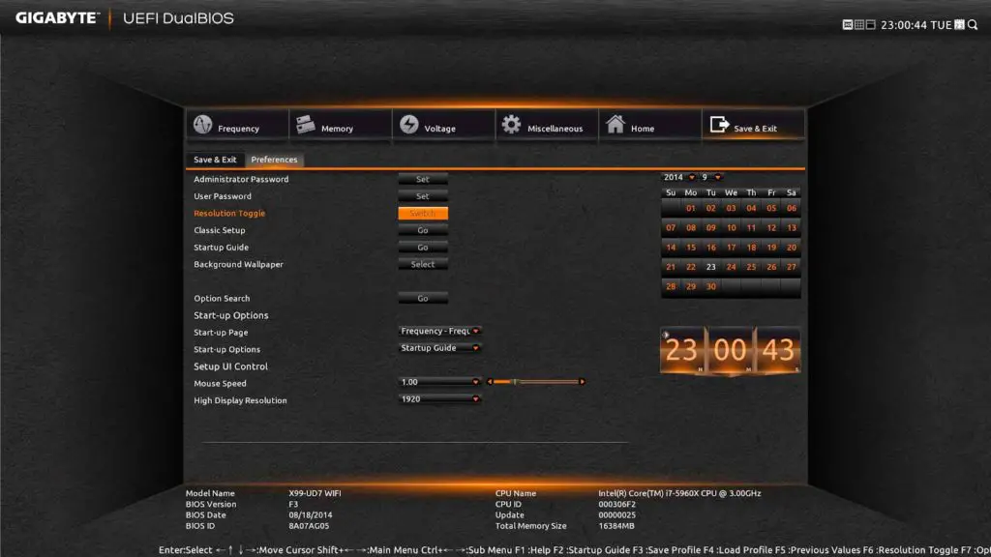Select calendar date 10

(732, 228)
